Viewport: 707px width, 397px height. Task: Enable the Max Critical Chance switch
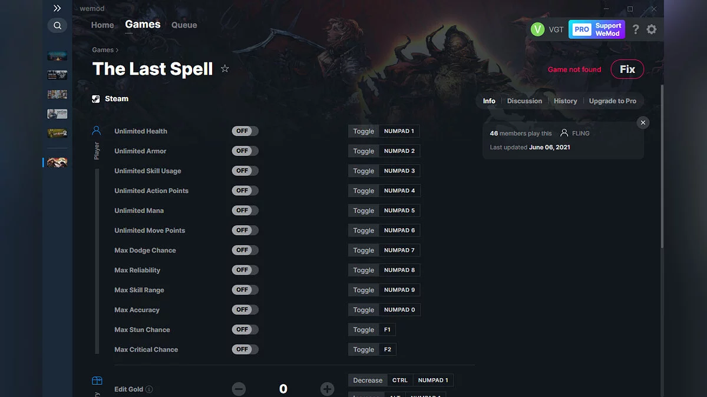[x=245, y=349]
